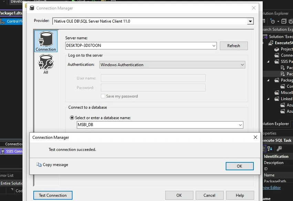Click the Project params icon
Screen dimensions: 293x201
(277, 49)
